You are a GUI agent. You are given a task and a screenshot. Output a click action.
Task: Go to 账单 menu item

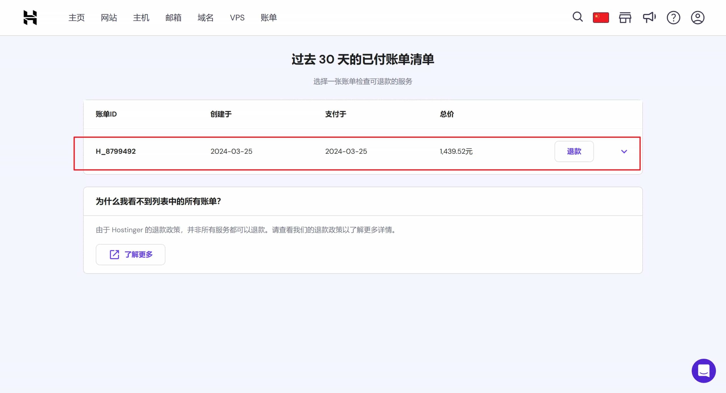pyautogui.click(x=269, y=18)
